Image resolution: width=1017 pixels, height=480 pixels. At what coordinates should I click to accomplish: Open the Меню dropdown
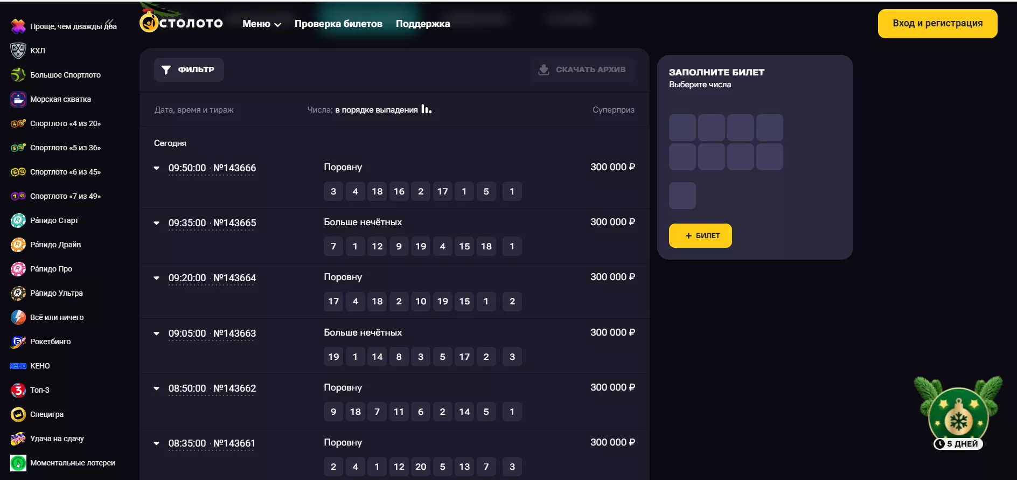point(261,24)
